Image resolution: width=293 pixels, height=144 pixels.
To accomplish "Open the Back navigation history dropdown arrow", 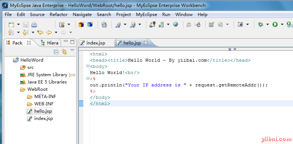I will coord(56,32).
